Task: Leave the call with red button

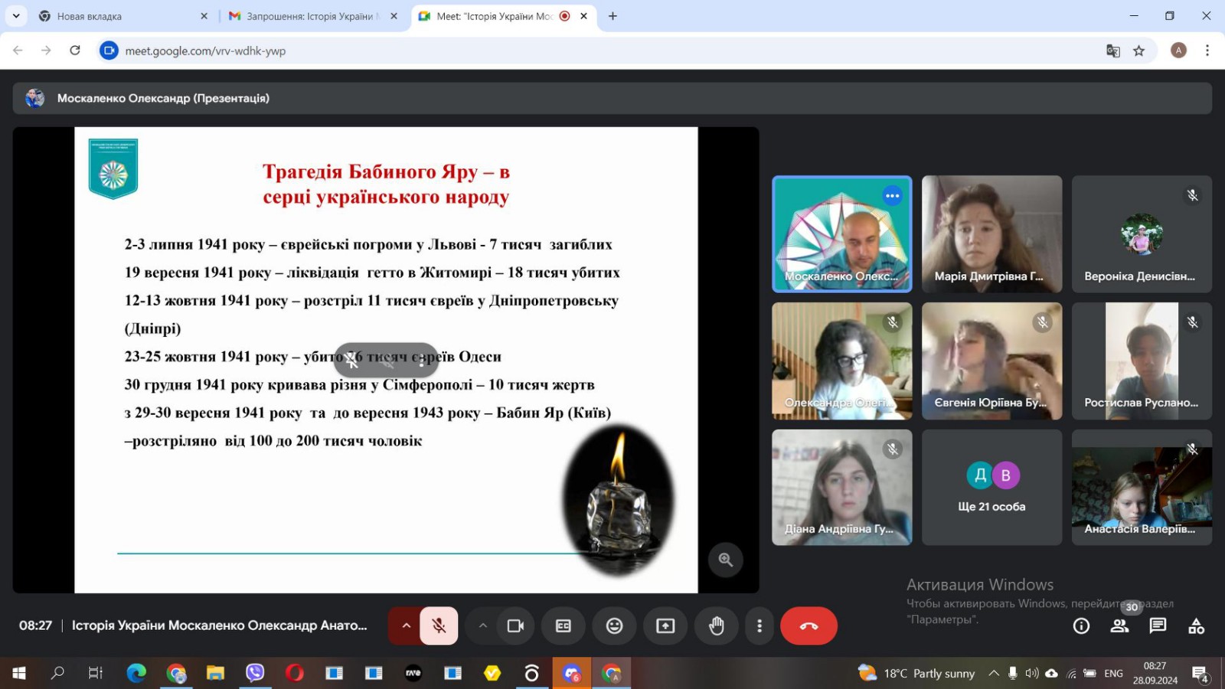Action: [x=808, y=625]
